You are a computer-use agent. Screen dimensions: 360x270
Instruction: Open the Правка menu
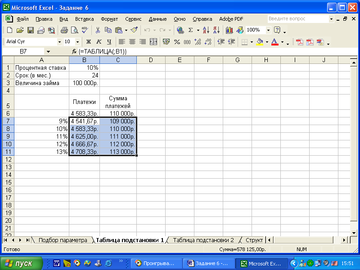pyautogui.click(x=44, y=19)
